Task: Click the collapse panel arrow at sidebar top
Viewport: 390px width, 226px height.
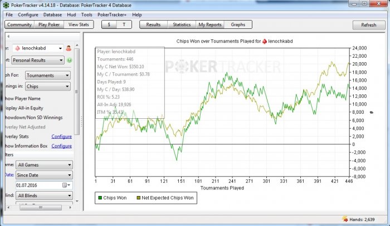Action: [8, 37]
